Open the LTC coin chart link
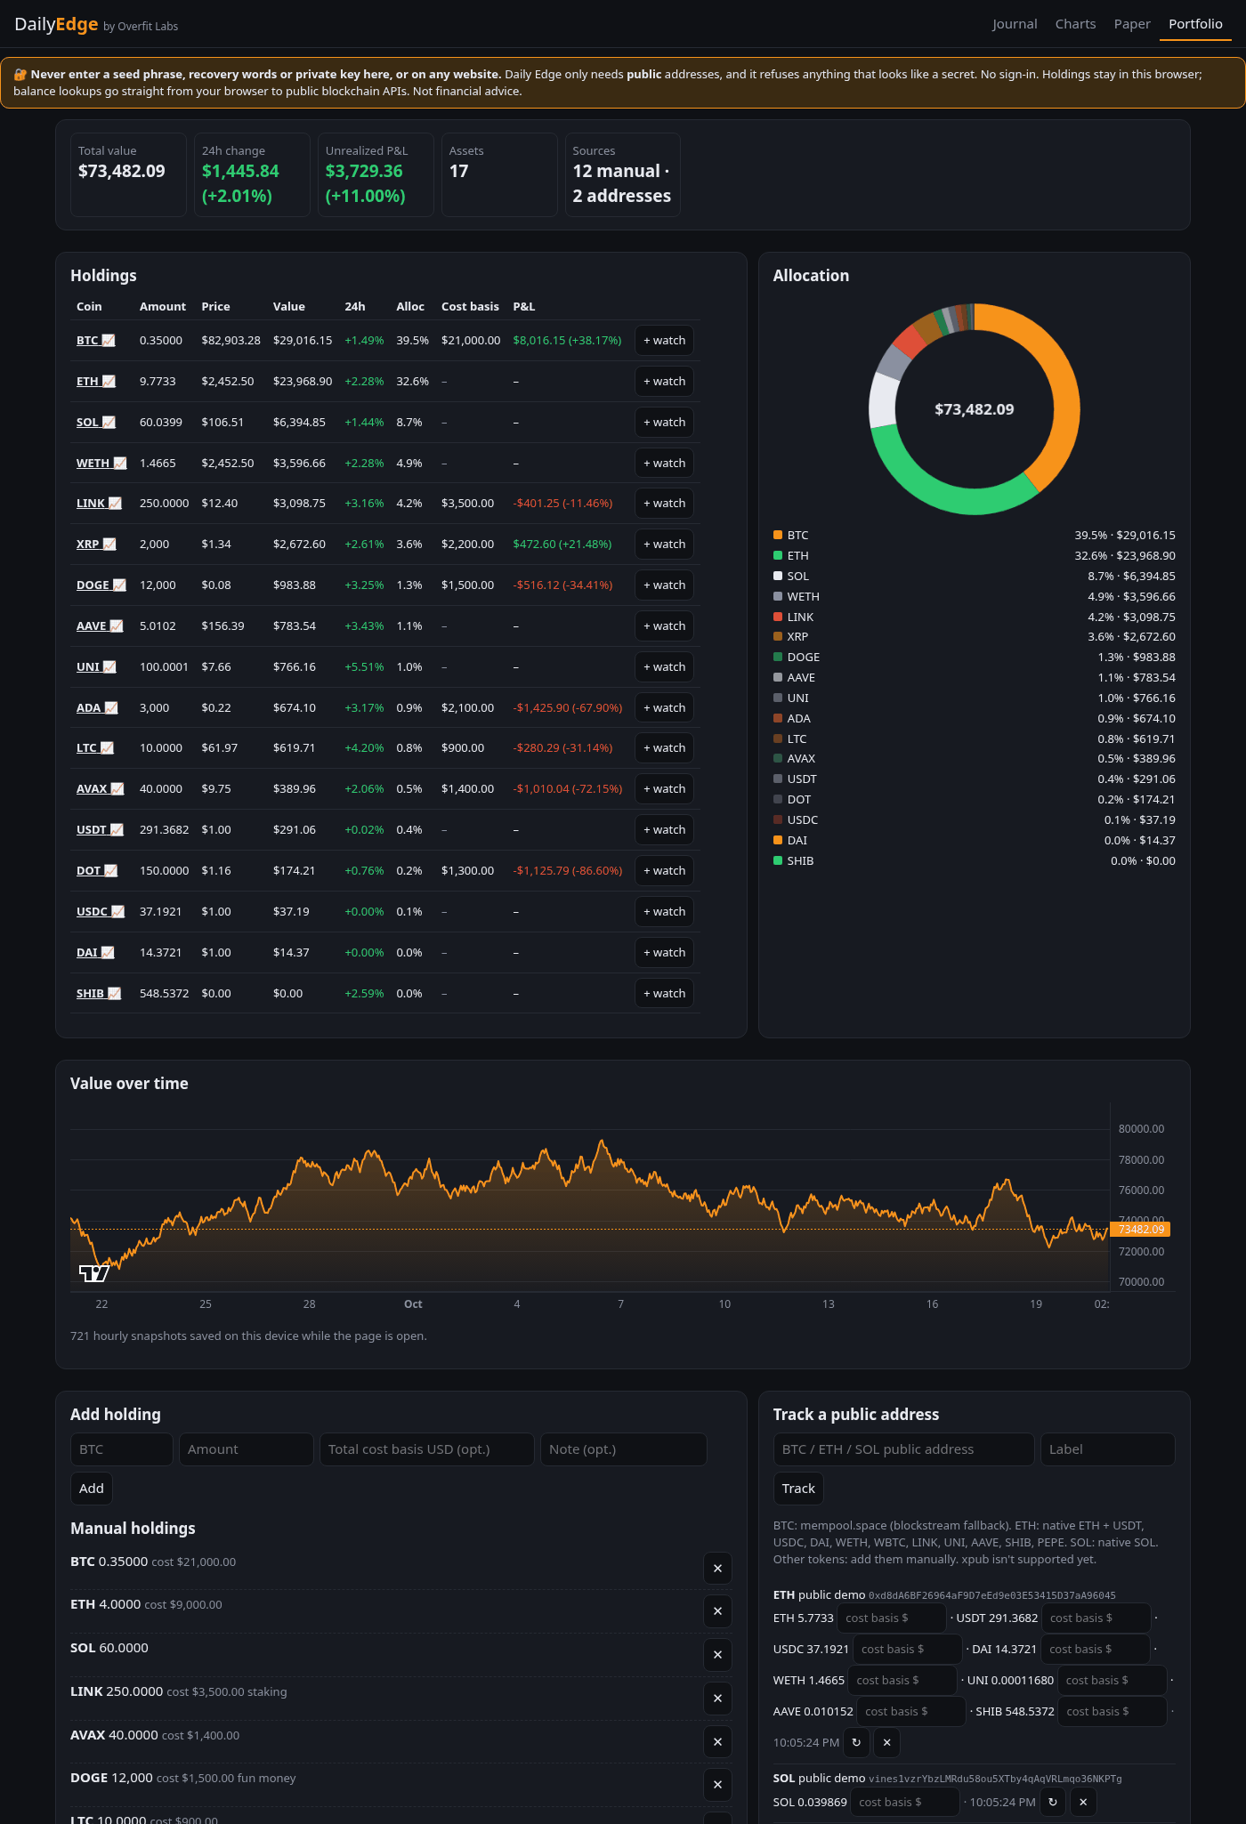 [x=95, y=748]
